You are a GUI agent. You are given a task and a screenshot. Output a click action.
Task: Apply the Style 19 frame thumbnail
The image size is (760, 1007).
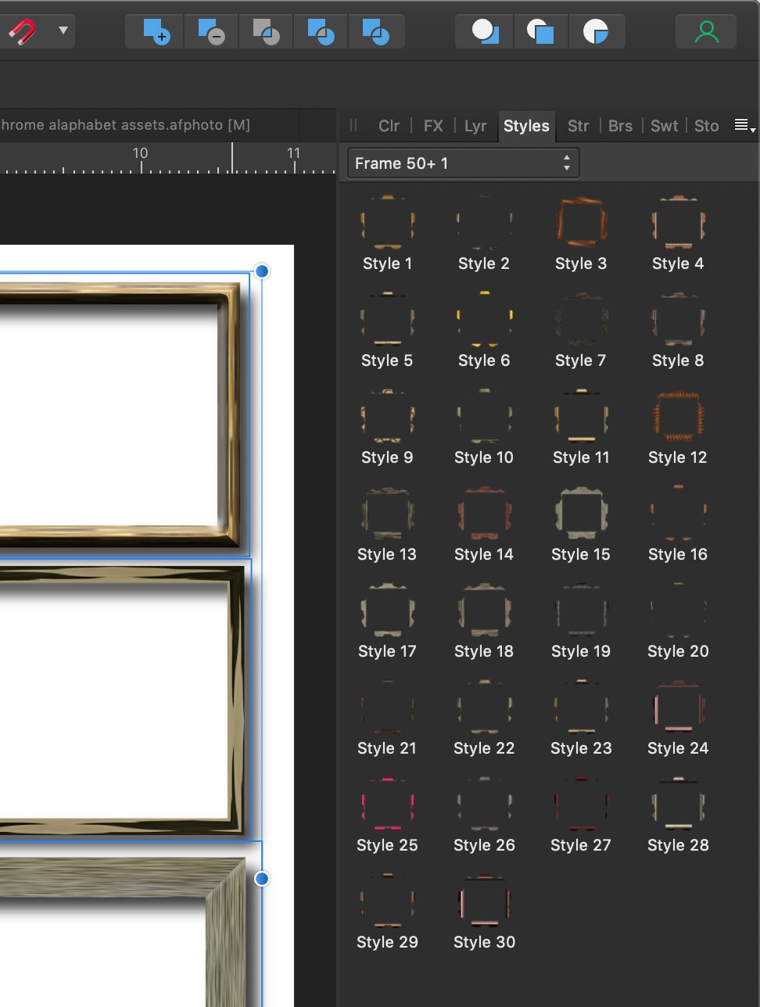pos(581,610)
